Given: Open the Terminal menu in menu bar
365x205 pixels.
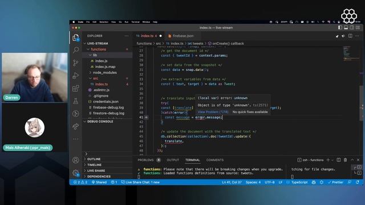Looking at the screenshot, I should point(135,22).
